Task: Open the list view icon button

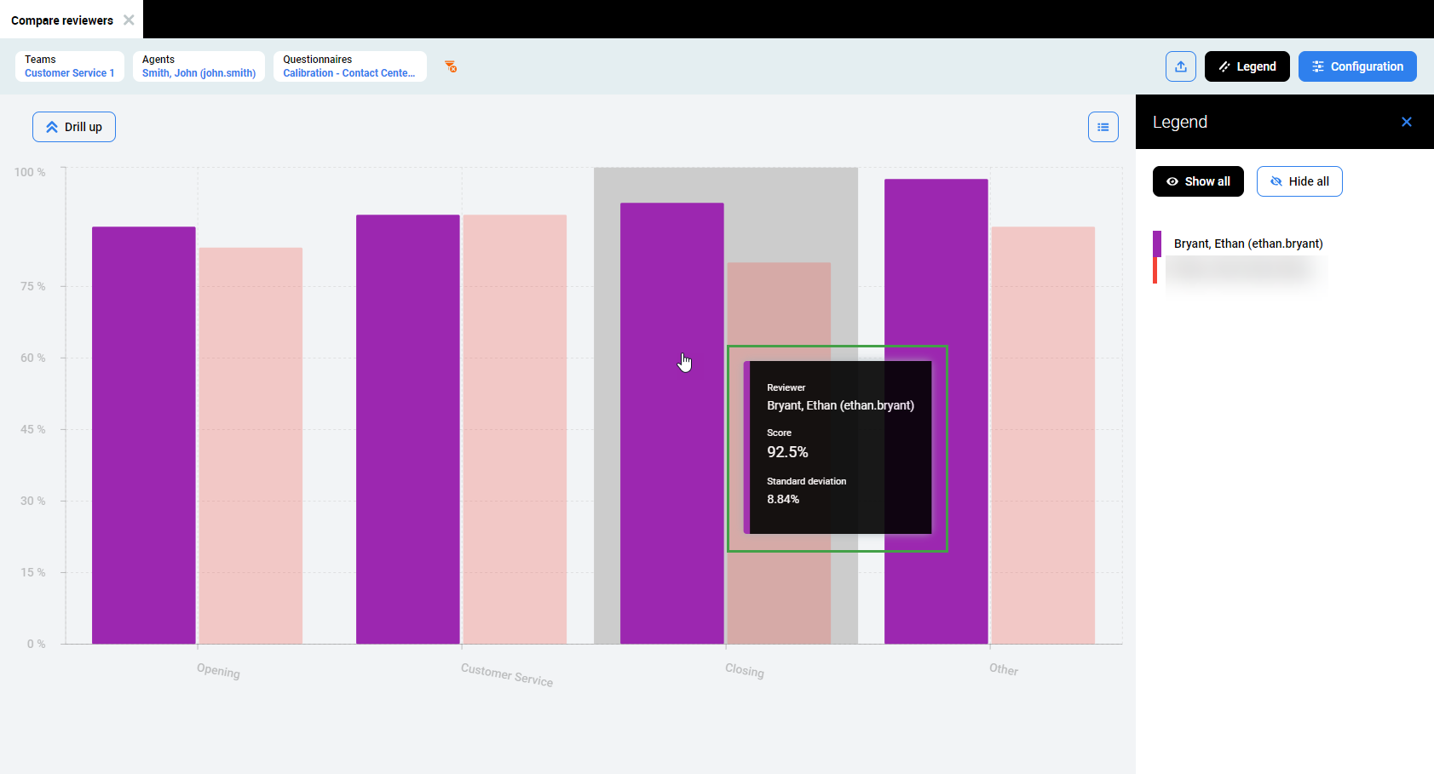Action: coord(1103,127)
